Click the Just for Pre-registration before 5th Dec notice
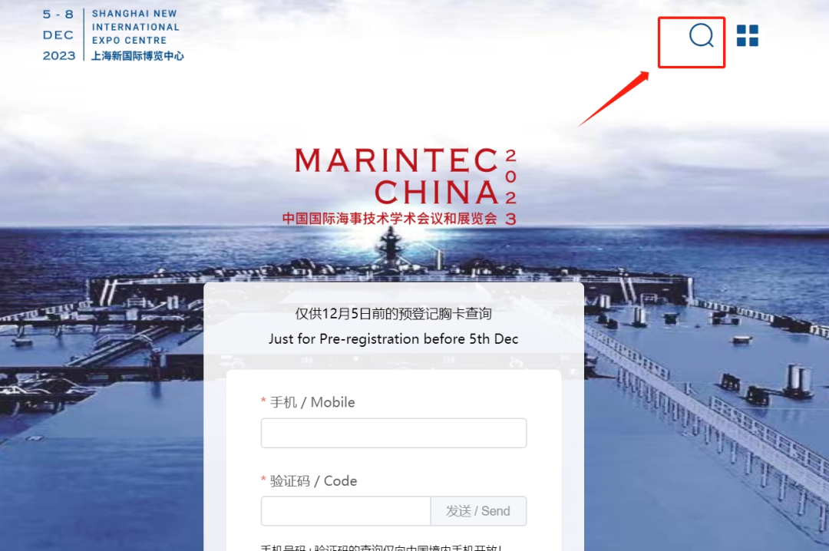 (393, 339)
